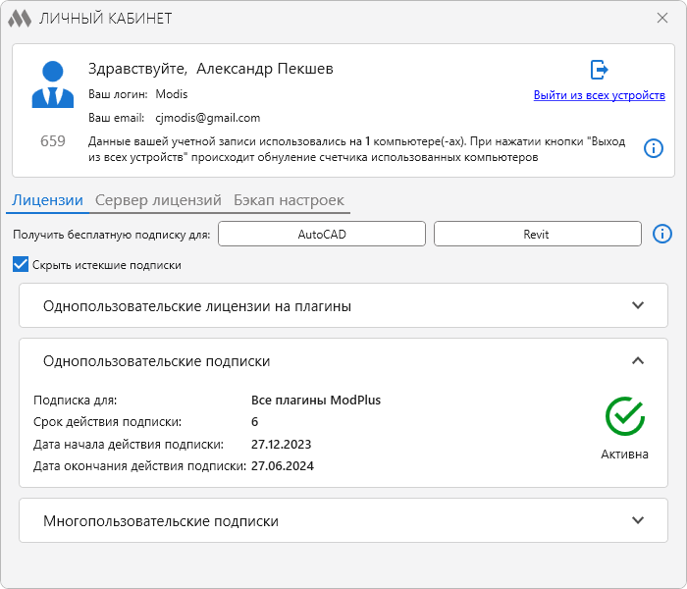Open the Бэкап настроек tab
This screenshot has height=589, width=687.
(x=289, y=200)
